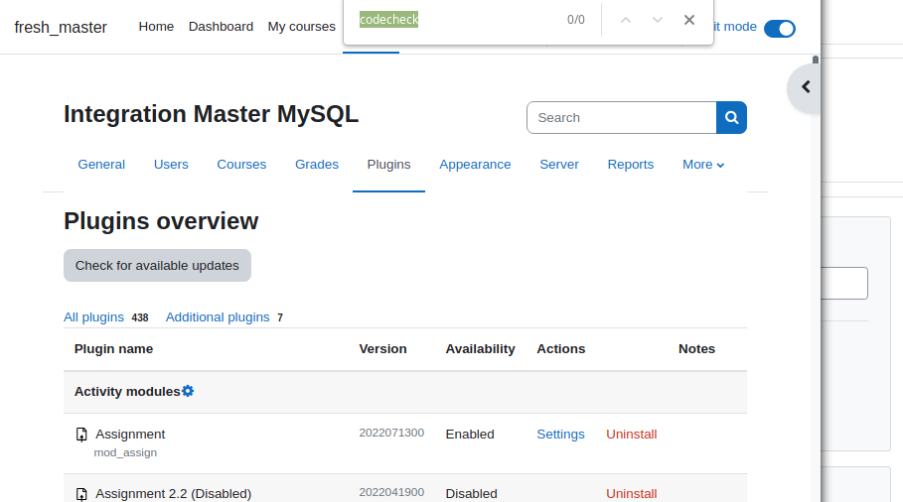Open Dashboard from top navigation
This screenshot has height=502, width=903.
[x=221, y=27]
